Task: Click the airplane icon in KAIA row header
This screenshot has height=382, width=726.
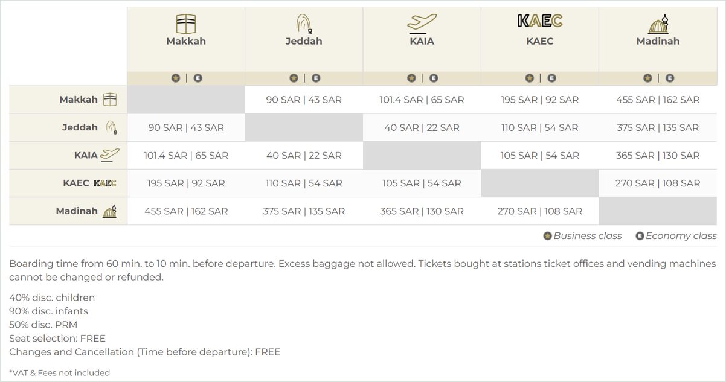Action: tap(110, 155)
